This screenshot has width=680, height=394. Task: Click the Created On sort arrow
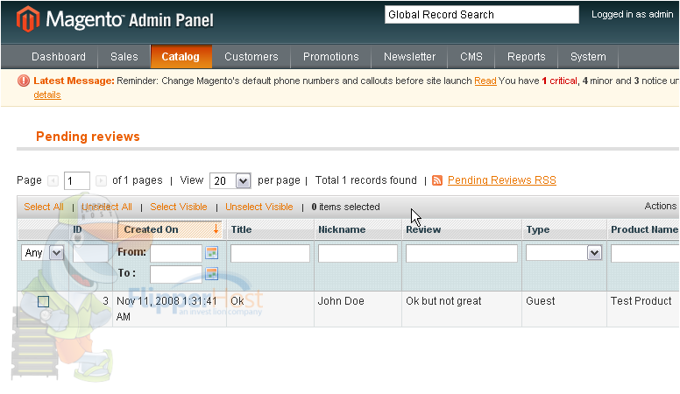point(216,229)
